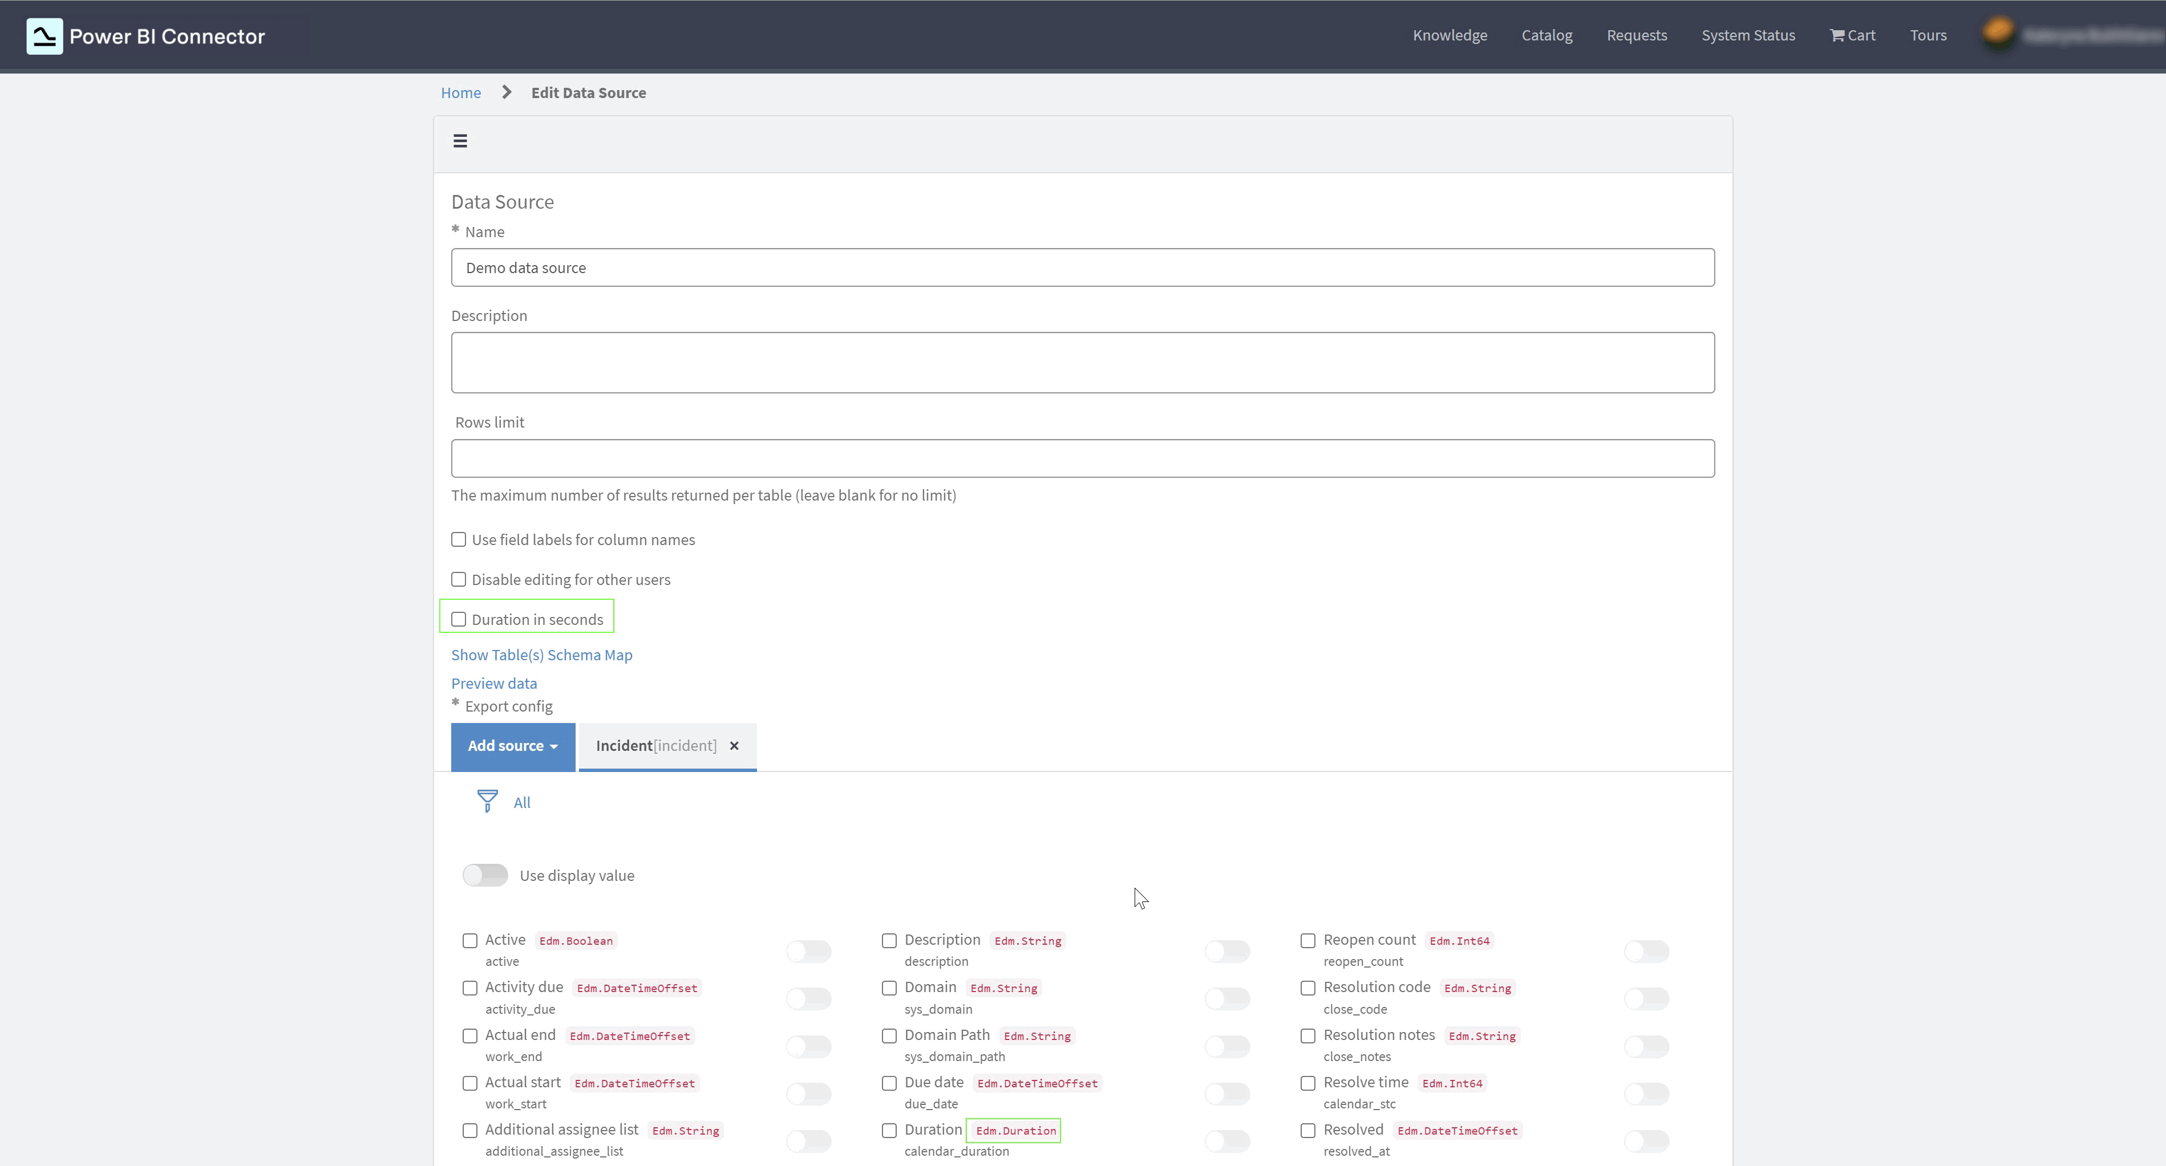2166x1166 pixels.
Task: Click the Edm.Duration type badge
Action: tap(1015, 1131)
